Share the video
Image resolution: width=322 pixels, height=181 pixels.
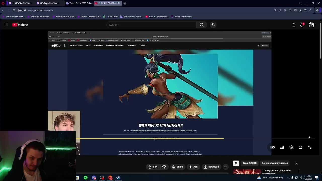pos(177,167)
